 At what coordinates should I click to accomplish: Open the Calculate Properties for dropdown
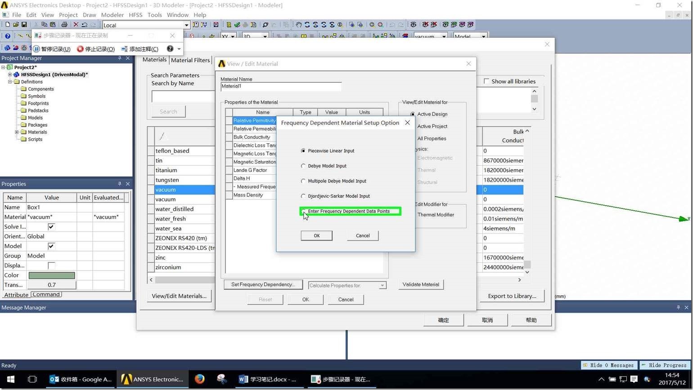pos(382,285)
